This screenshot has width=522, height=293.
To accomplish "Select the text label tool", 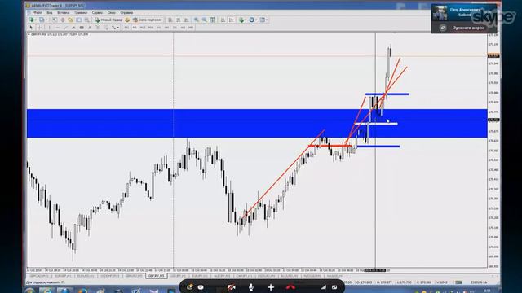I will [98, 28].
